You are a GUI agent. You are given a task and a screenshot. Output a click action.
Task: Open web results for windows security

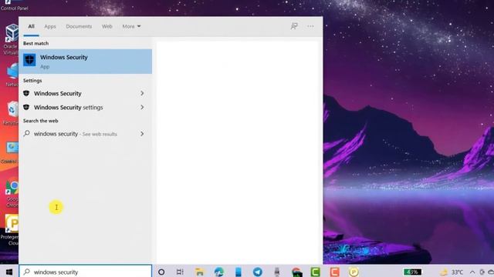click(x=76, y=134)
